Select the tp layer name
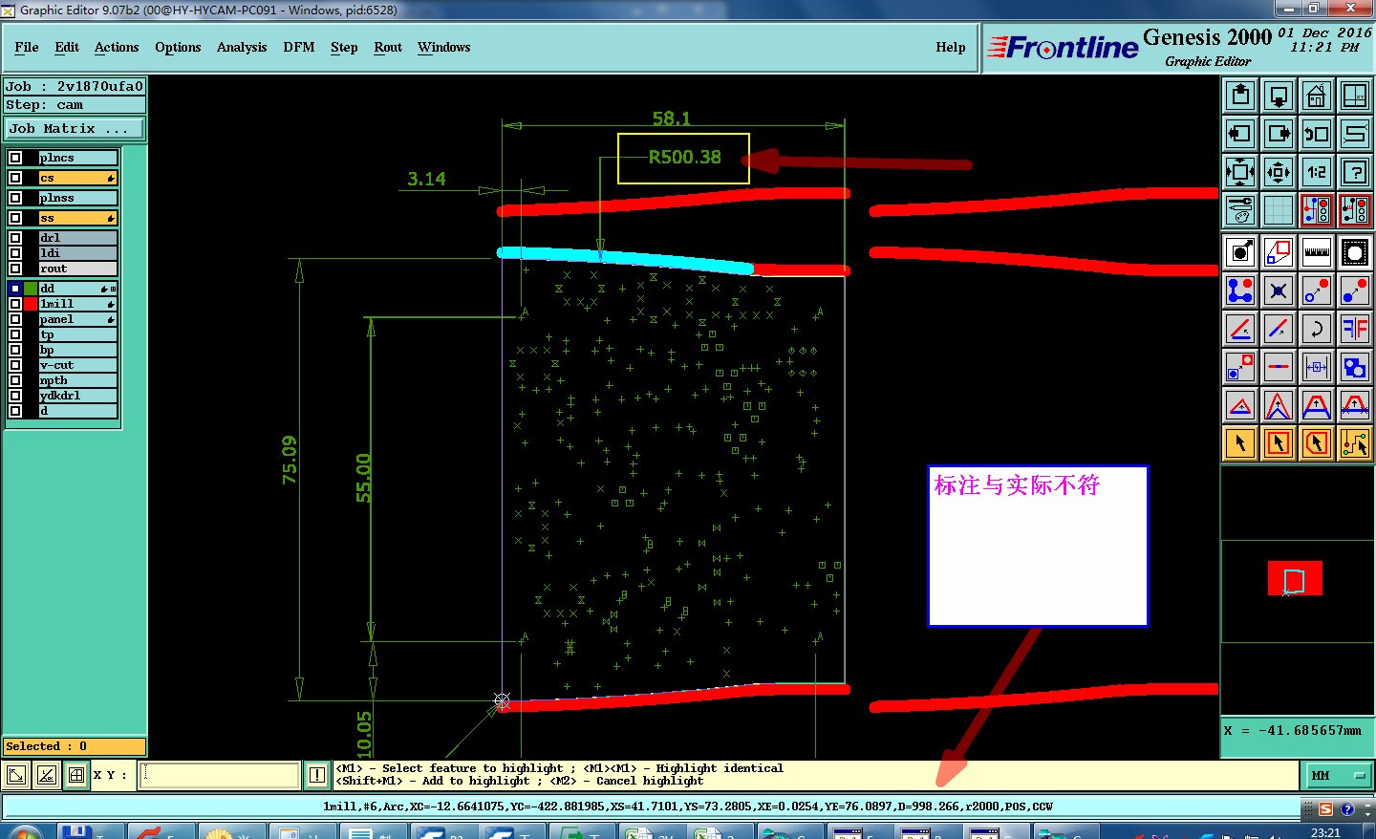The image size is (1376, 839). 77,334
